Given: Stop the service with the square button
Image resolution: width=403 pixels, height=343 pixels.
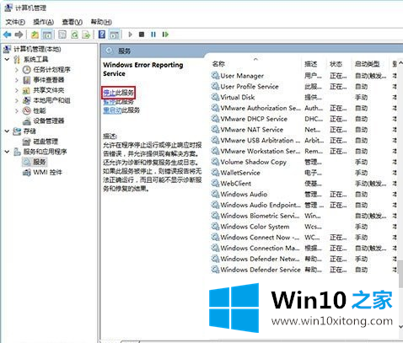Looking at the screenshot, I should coord(142,35).
